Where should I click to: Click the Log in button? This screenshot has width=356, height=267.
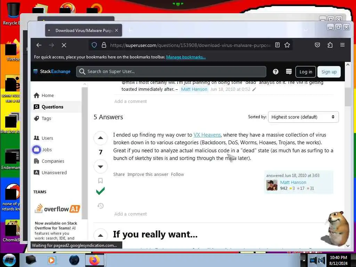pyautogui.click(x=306, y=72)
